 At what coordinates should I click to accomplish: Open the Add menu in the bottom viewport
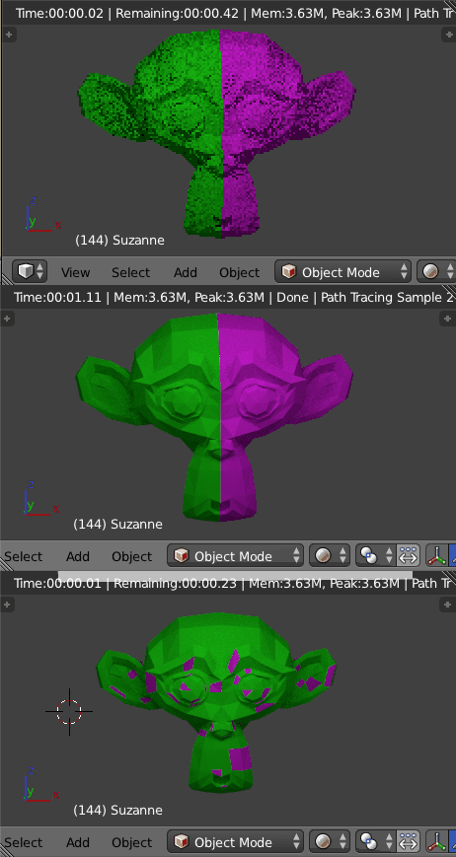(x=78, y=842)
